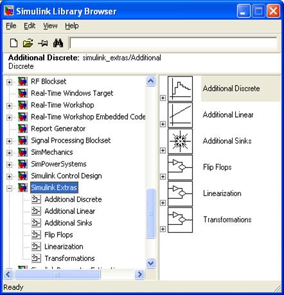Select Flip Flops tree entry

(58, 235)
